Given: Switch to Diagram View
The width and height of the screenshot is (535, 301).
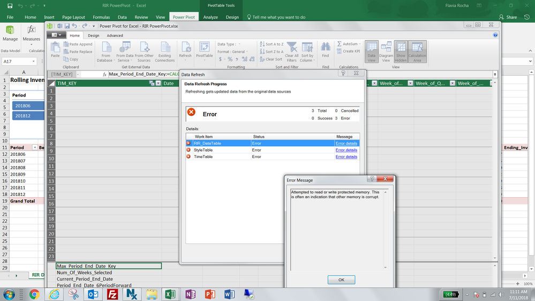Looking at the screenshot, I should [386, 52].
